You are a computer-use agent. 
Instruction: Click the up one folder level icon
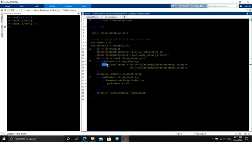click(9, 10)
